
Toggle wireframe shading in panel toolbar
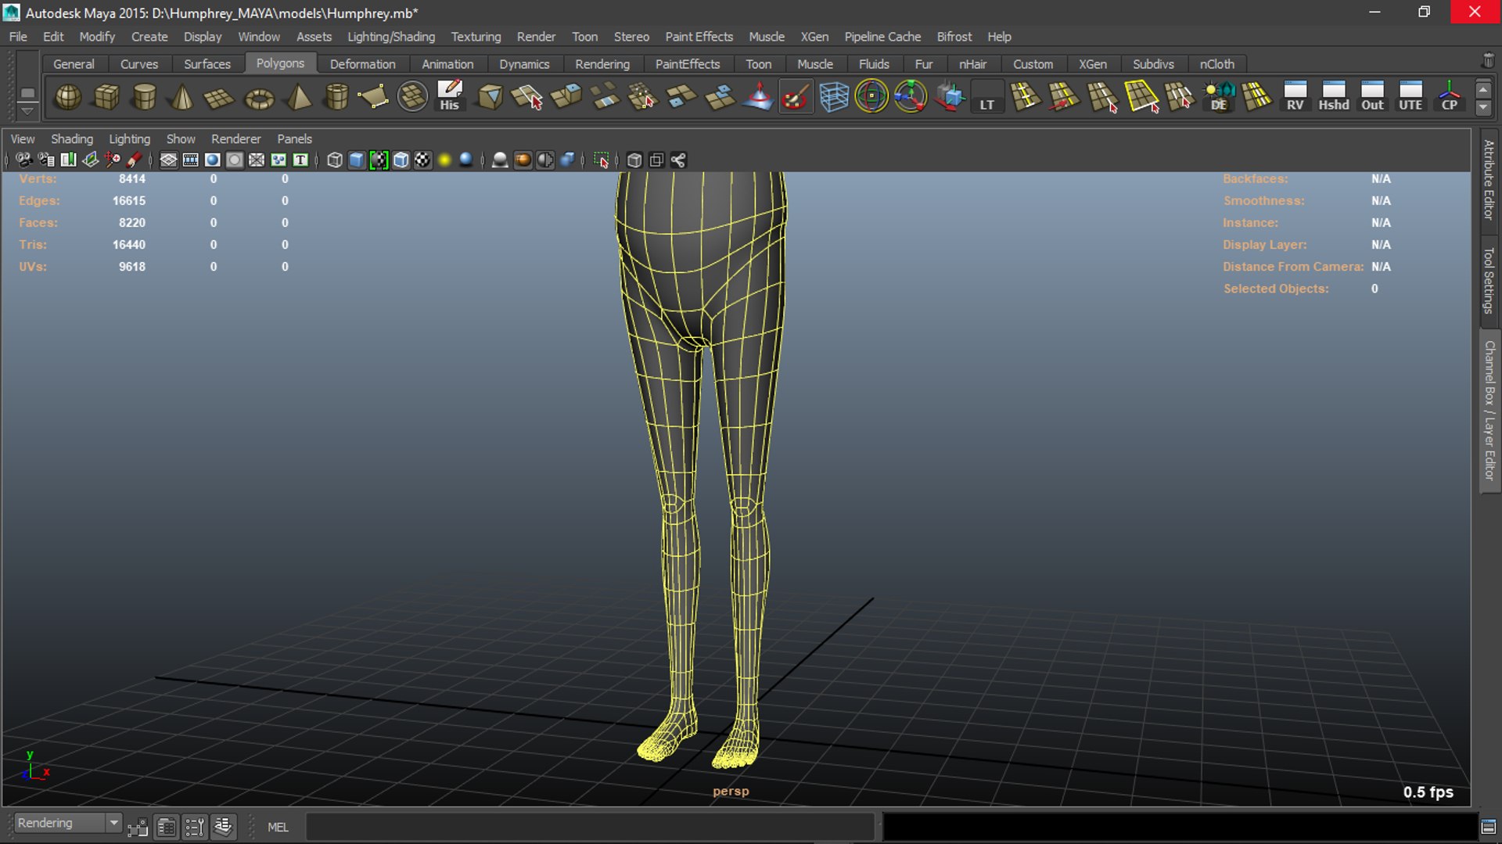335,160
